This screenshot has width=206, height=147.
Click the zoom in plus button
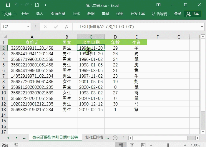185,145
